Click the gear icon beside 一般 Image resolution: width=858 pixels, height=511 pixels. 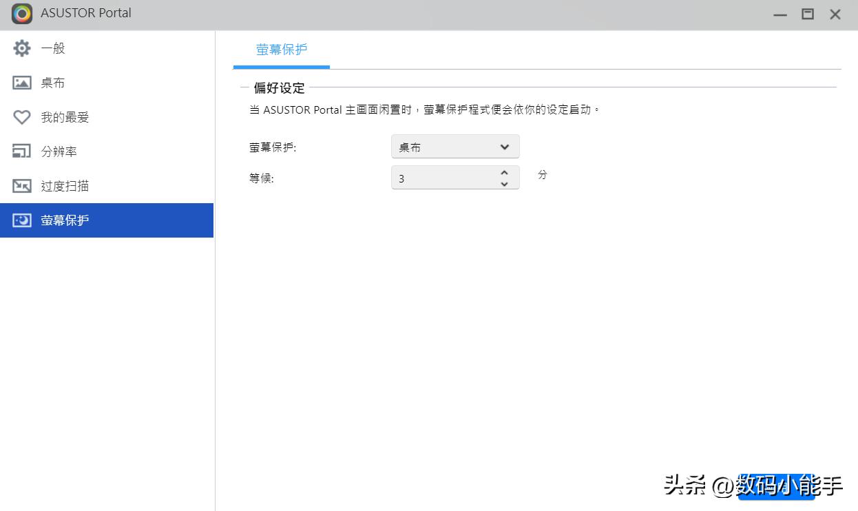click(23, 48)
